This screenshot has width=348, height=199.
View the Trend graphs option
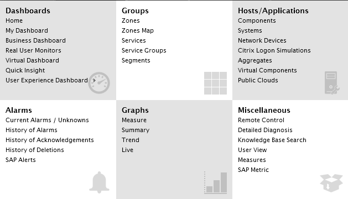(x=131, y=140)
